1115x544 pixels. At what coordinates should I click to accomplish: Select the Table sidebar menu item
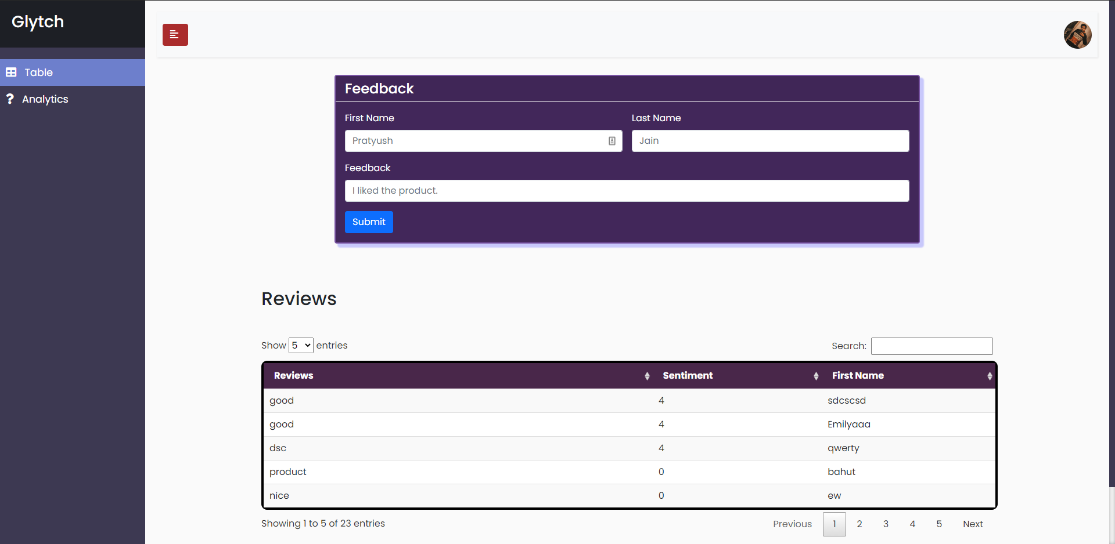tap(38, 72)
